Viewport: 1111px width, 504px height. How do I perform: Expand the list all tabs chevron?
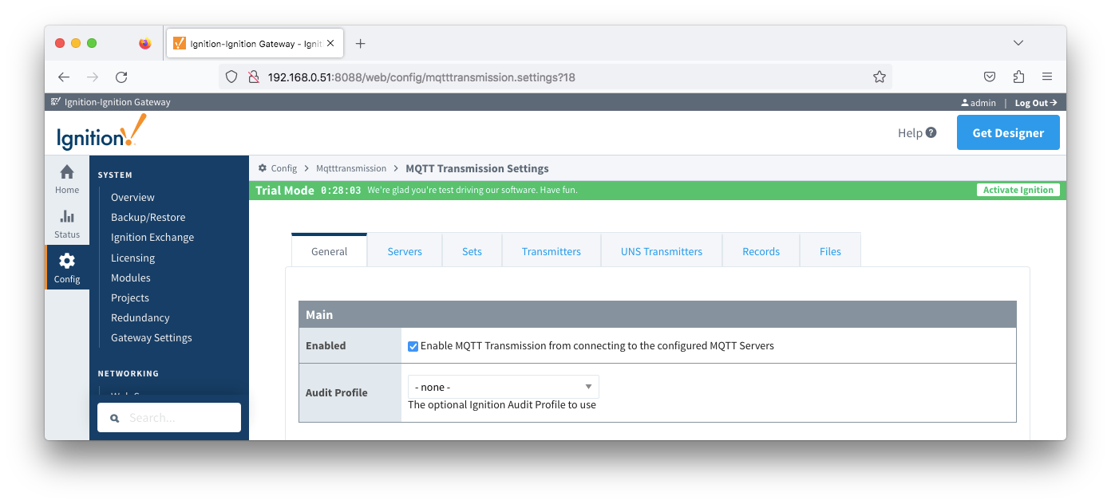coord(1018,43)
